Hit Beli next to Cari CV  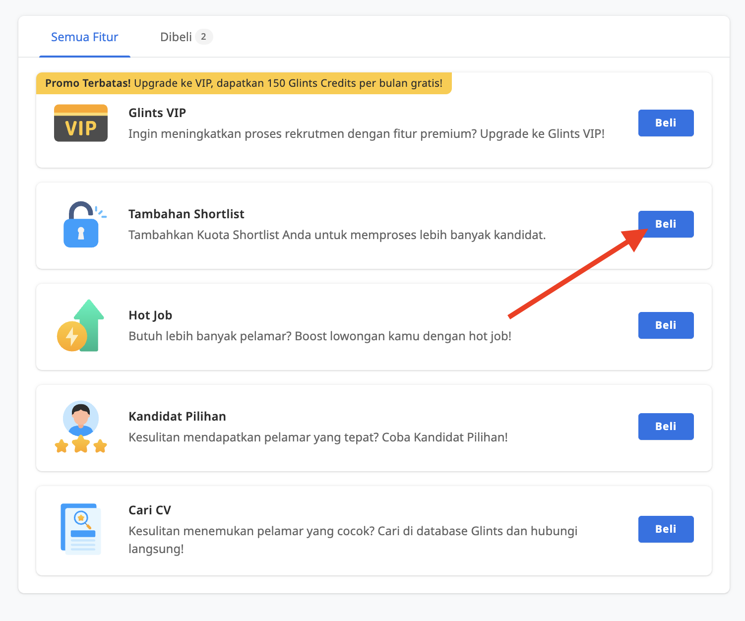666,529
